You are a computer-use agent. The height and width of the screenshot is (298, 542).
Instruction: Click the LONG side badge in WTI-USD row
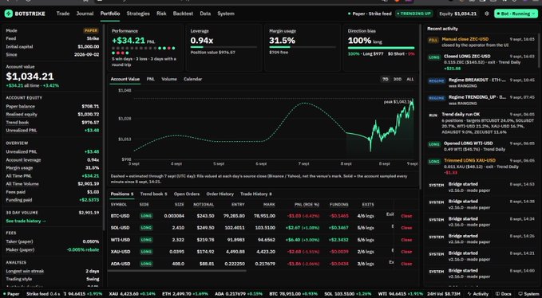coord(146,240)
